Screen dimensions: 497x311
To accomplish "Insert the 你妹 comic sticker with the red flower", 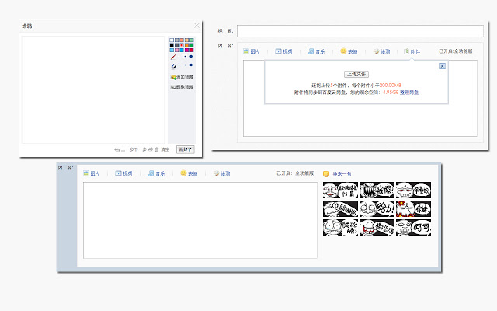I will pyautogui.click(x=413, y=209).
